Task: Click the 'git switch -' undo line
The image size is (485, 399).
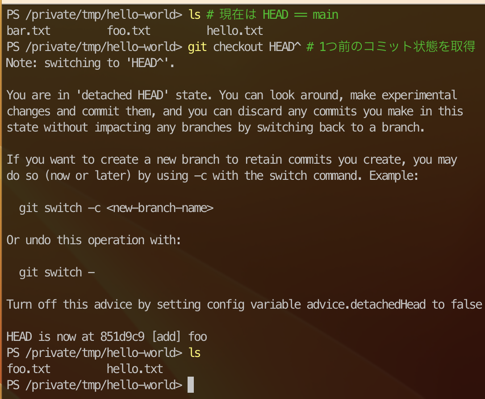Action: point(57,272)
